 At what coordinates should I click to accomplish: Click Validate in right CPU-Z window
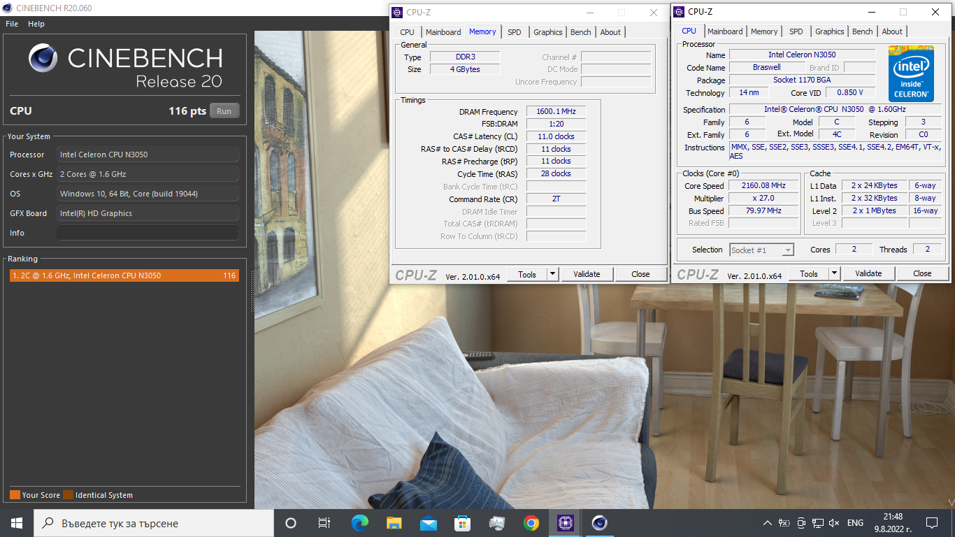[868, 273]
